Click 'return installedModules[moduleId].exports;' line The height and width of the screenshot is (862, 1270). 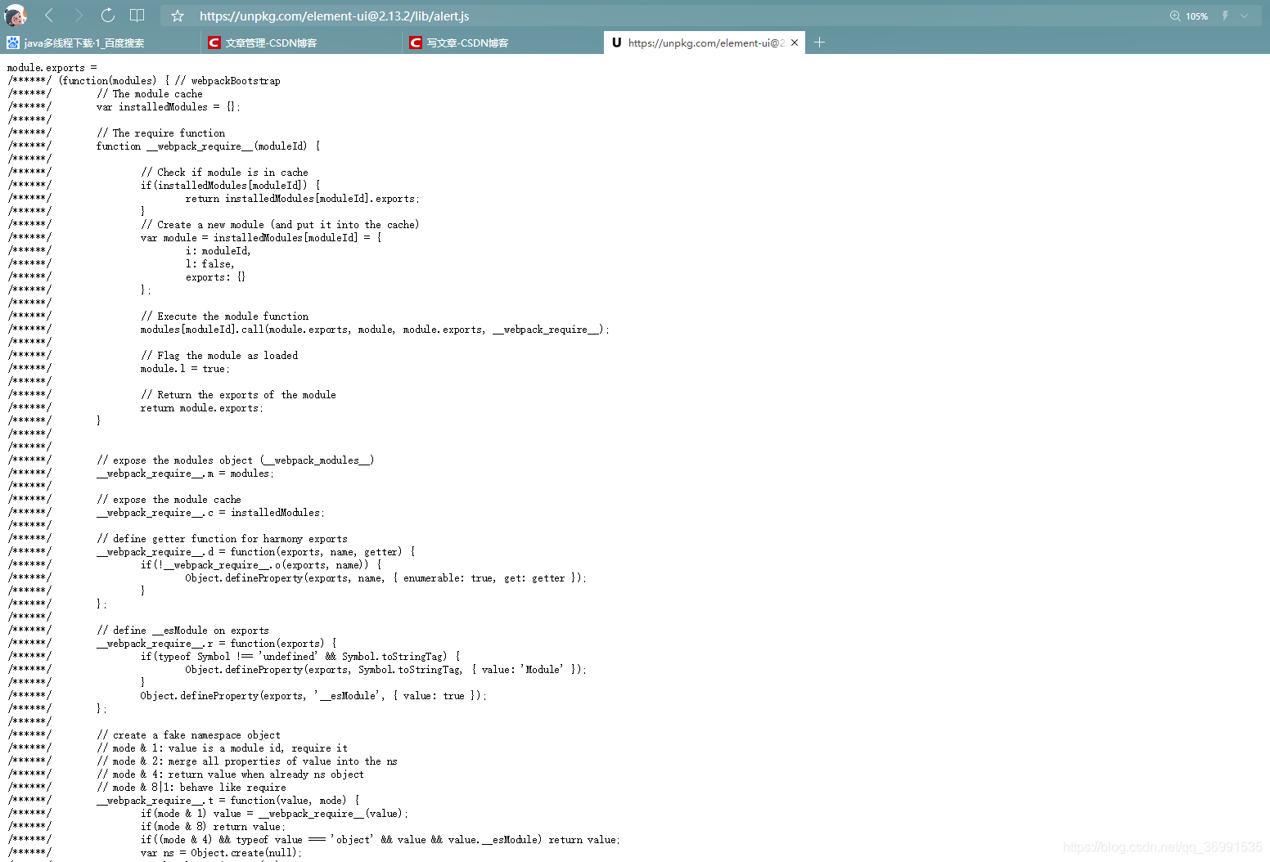(x=302, y=199)
